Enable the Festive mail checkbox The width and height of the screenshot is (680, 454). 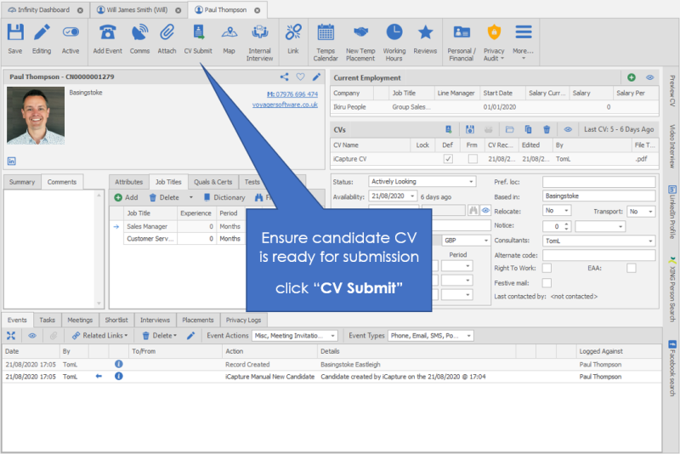click(547, 282)
